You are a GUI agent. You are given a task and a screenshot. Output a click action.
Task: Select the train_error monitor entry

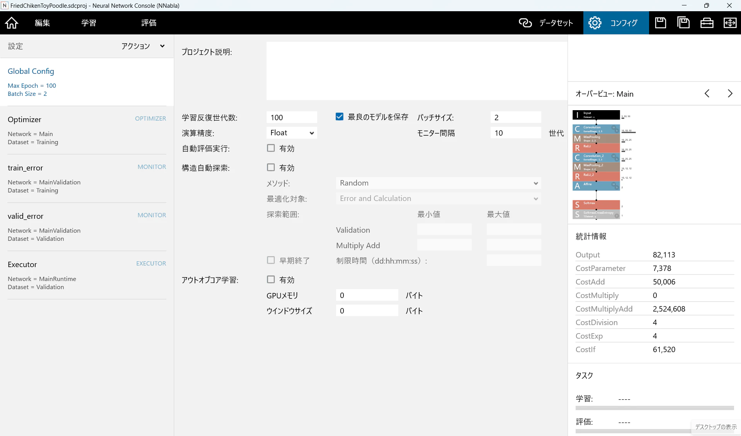(x=87, y=179)
